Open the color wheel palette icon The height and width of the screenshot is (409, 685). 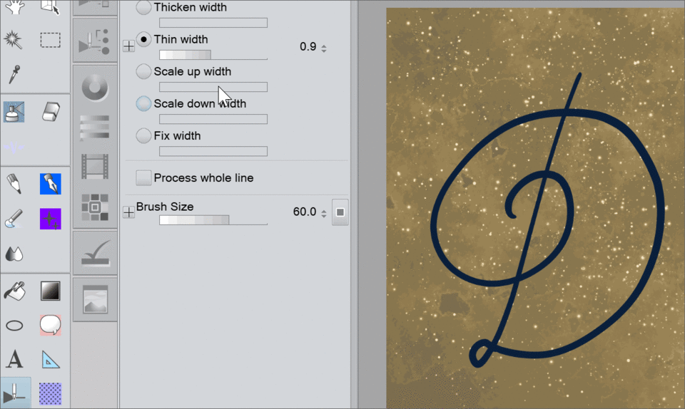[95, 87]
